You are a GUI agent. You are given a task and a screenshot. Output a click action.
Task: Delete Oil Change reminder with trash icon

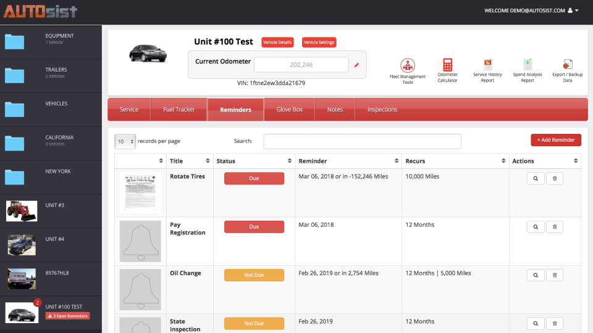555,275
